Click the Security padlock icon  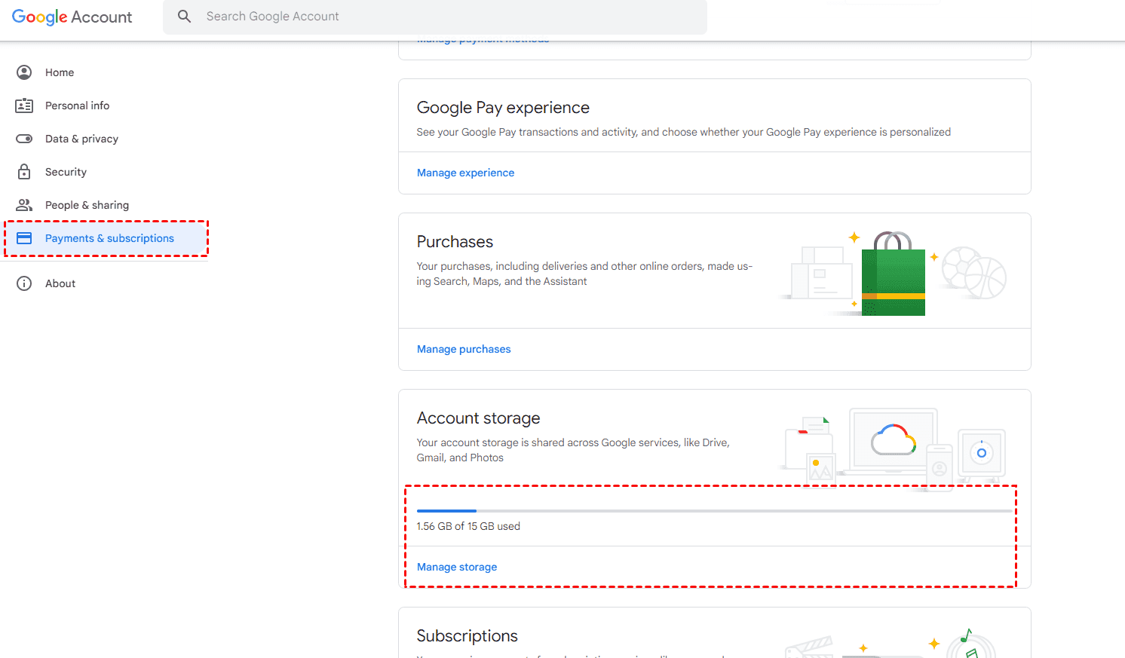click(24, 172)
